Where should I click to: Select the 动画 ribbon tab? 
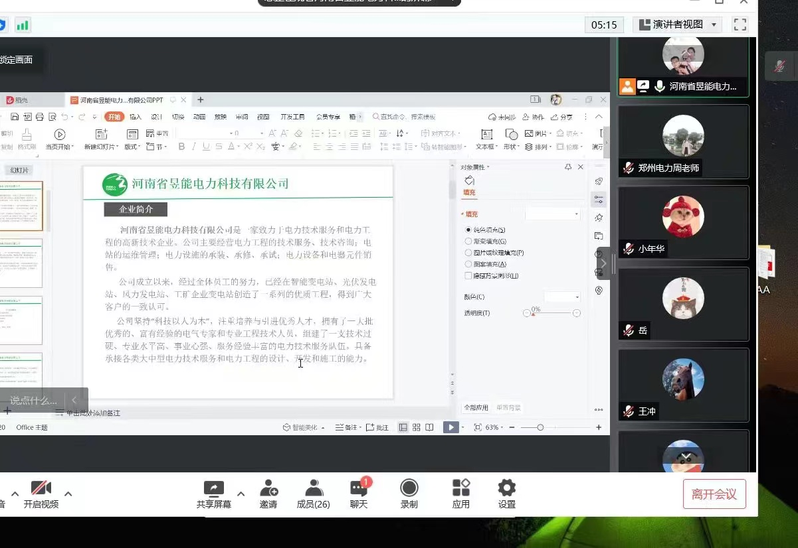[199, 117]
